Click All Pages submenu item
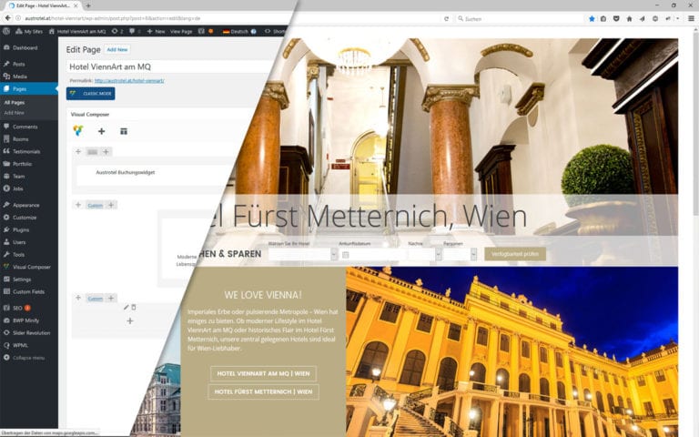The image size is (699, 437). pos(15,103)
